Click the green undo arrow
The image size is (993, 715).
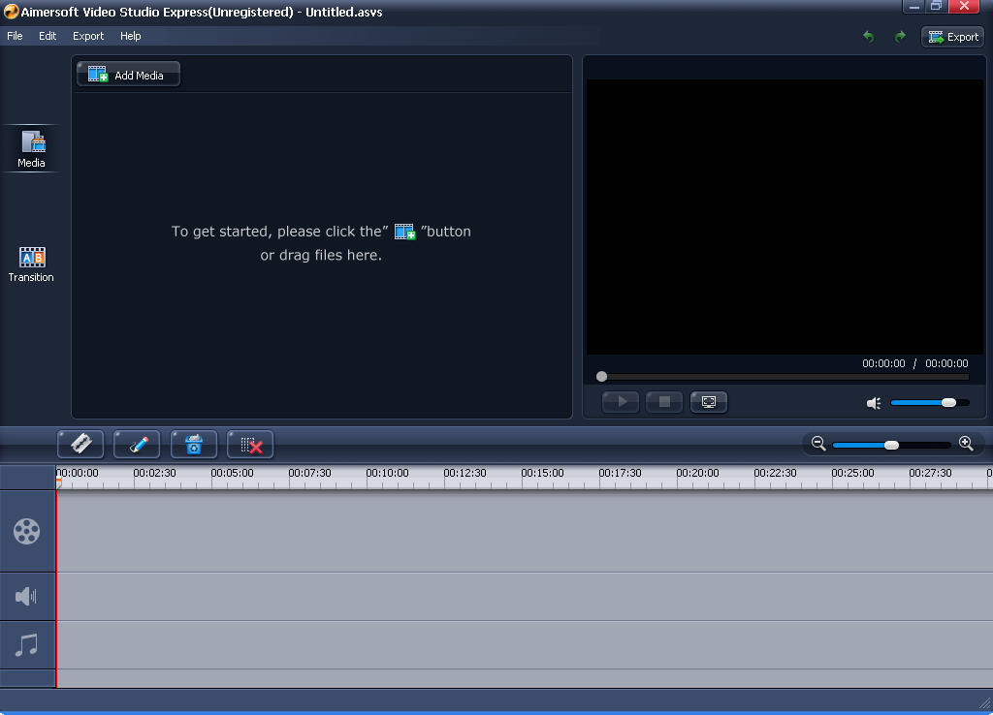868,37
